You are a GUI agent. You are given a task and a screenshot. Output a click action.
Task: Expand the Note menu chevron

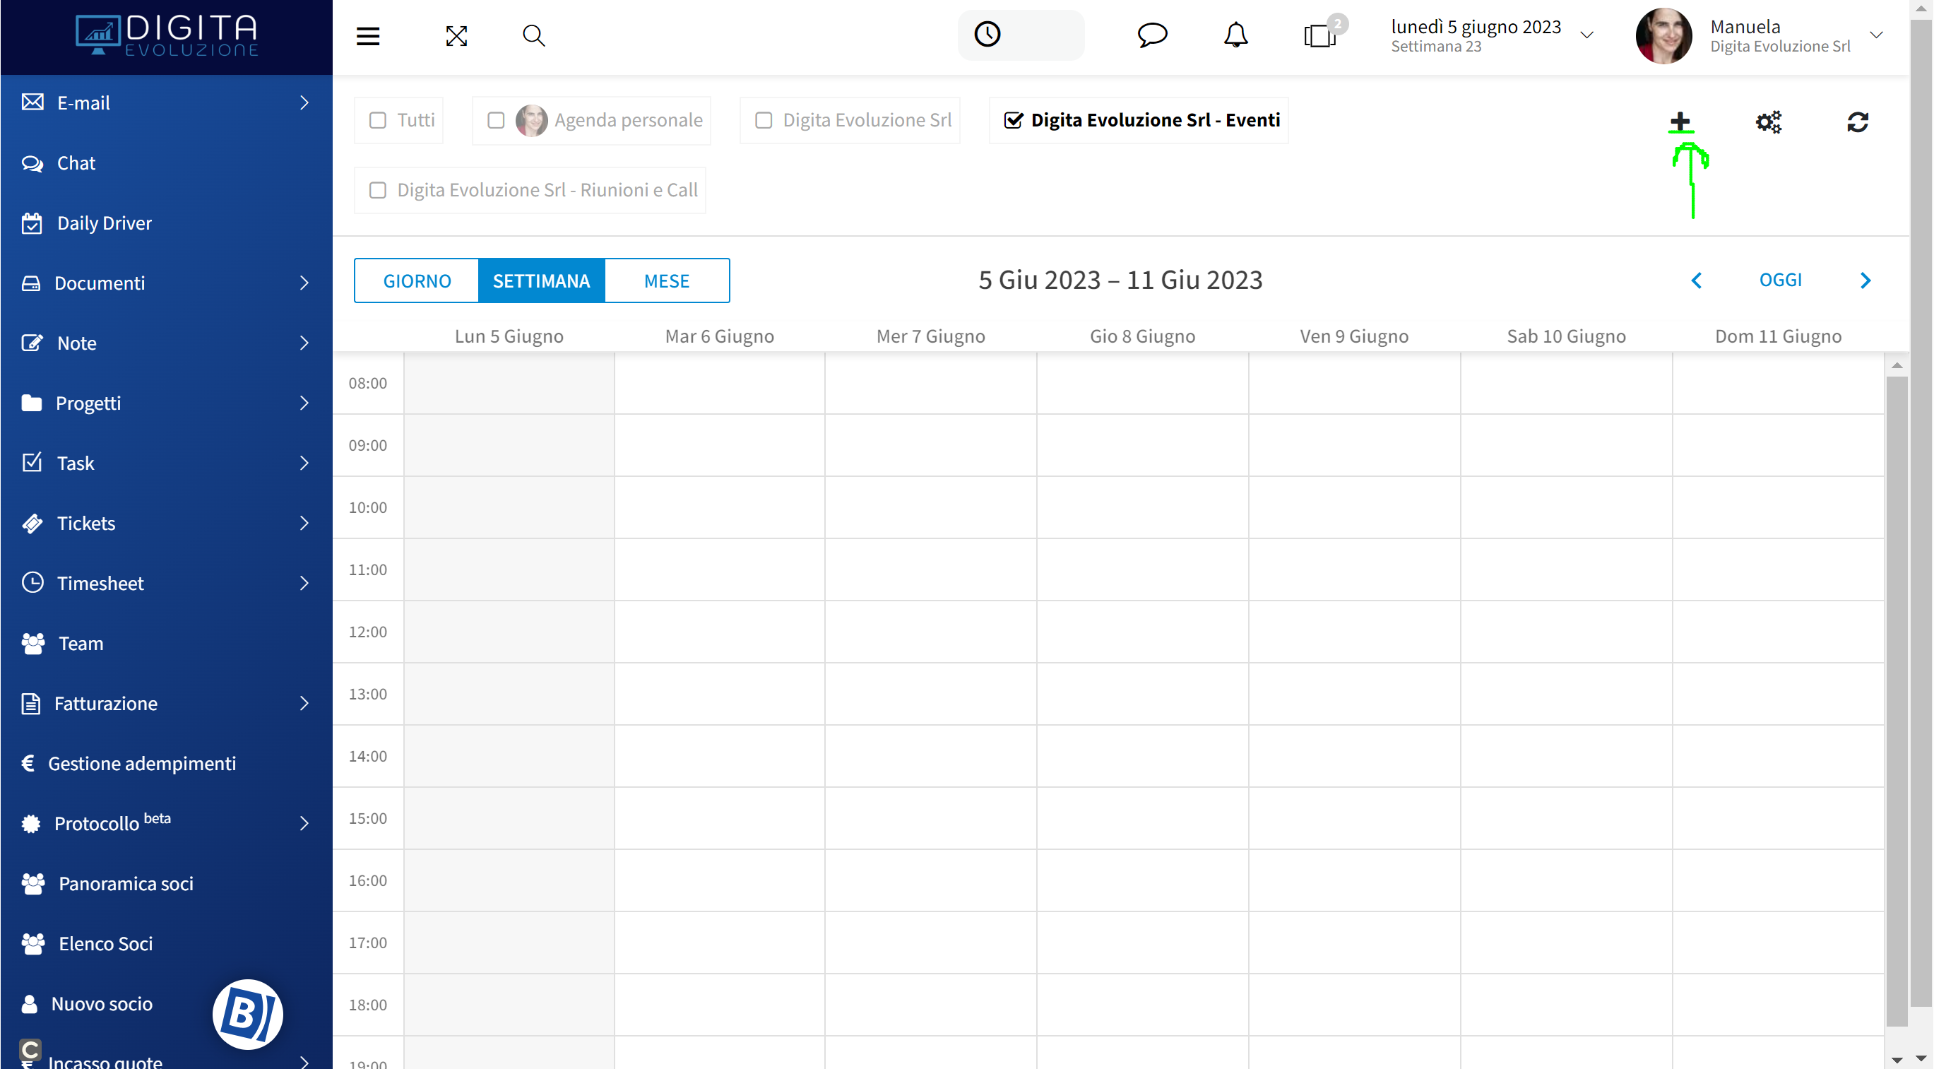[x=304, y=343]
